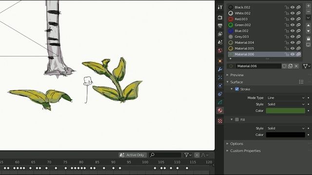The width and height of the screenshot is (312, 175).
Task: Hide the Black.002 material
Action: coord(292,7)
